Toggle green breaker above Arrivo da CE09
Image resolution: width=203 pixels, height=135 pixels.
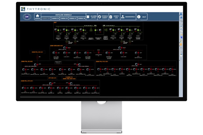pyautogui.click(x=58, y=30)
